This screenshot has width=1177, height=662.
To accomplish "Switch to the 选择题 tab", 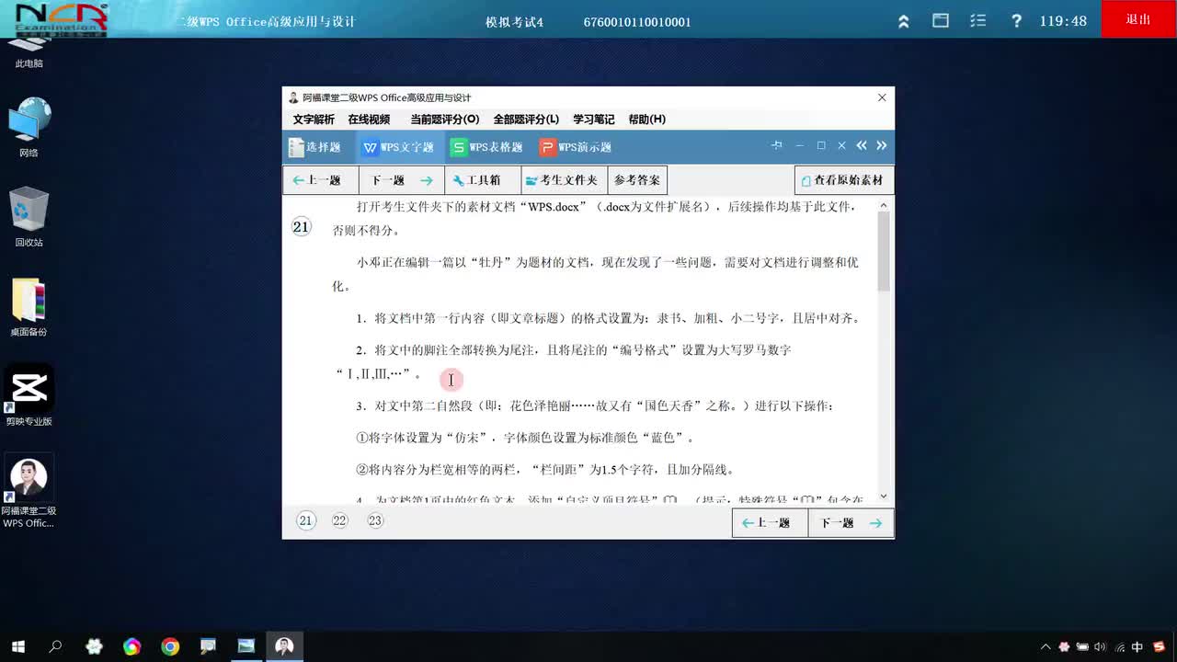I will (315, 147).
